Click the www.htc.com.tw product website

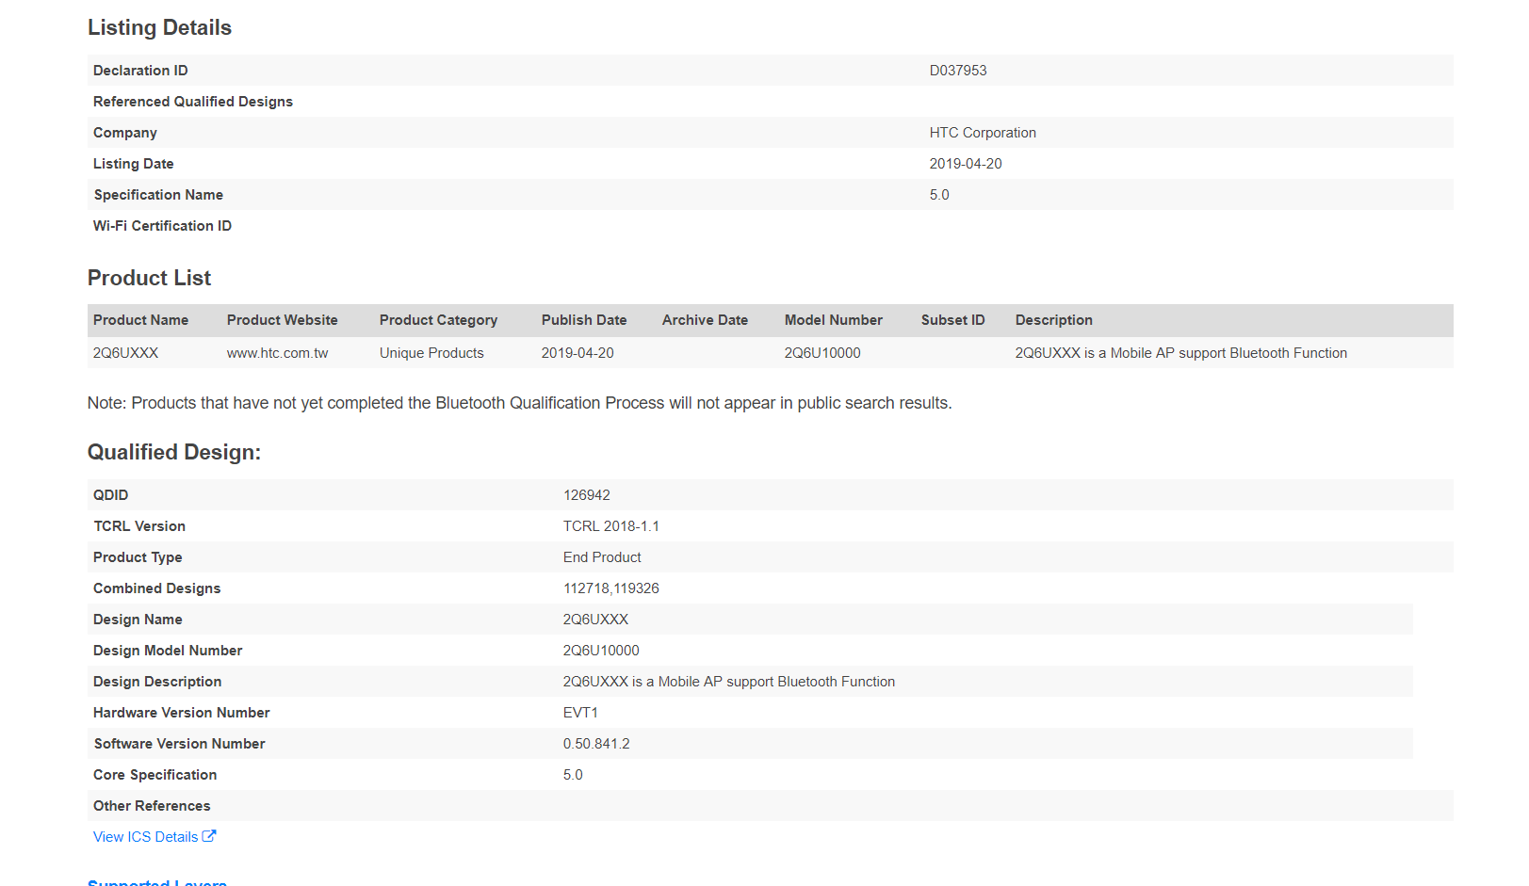pyautogui.click(x=277, y=353)
